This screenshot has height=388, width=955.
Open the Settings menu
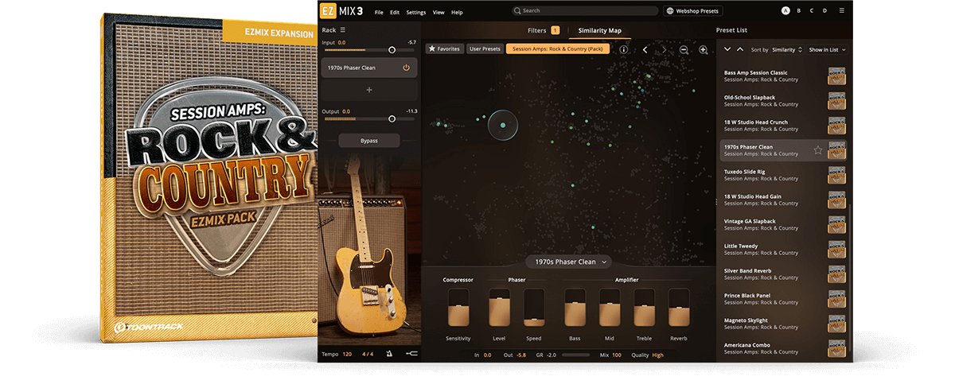(416, 12)
